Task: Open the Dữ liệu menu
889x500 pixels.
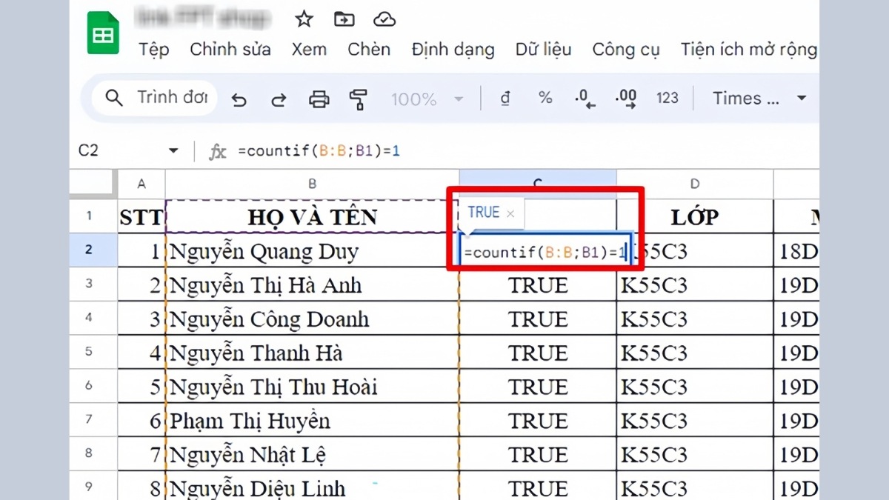Action: pos(544,50)
